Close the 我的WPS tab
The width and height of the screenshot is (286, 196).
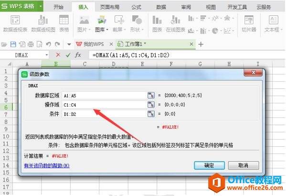point(111,44)
